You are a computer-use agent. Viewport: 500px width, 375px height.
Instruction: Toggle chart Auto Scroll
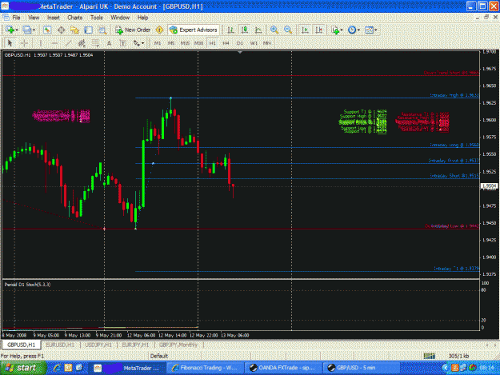[305, 30]
